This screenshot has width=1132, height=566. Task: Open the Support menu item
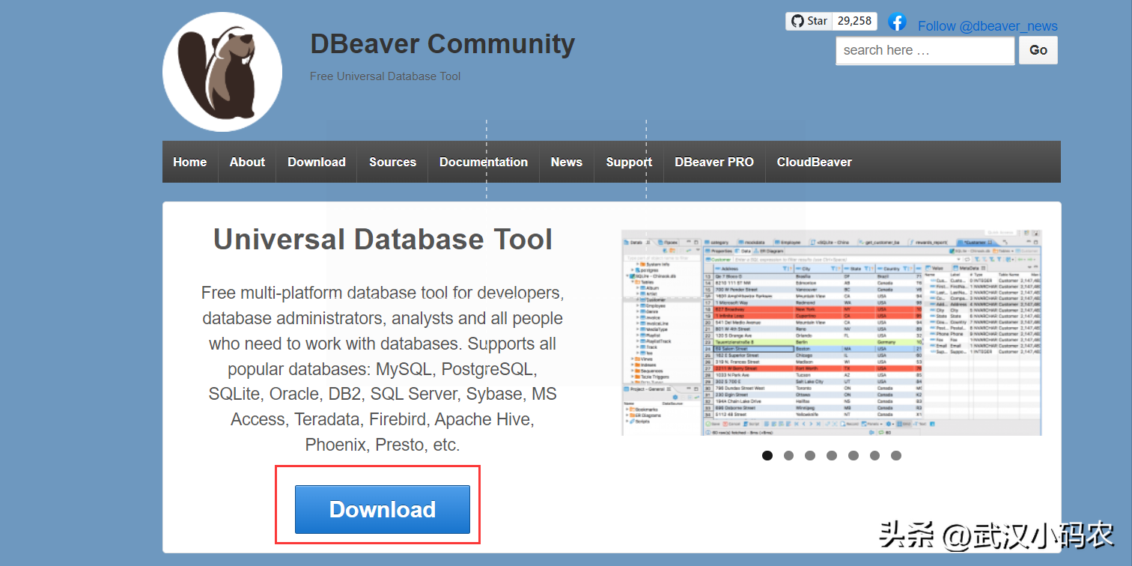(x=629, y=162)
